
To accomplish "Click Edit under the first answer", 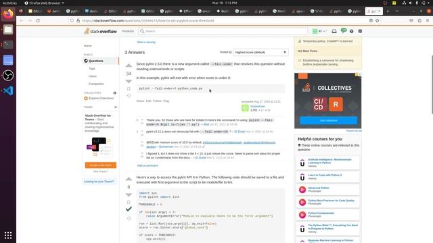I will pos(149,101).
